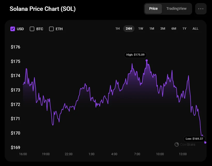212x166 pixels.
Task: Select the 1W time range
Action: click(141, 29)
